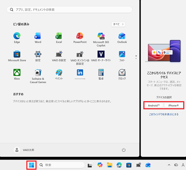The width and height of the screenshot is (186, 170).
Task: Open the Xbox pinned app
Action: click(17, 75)
